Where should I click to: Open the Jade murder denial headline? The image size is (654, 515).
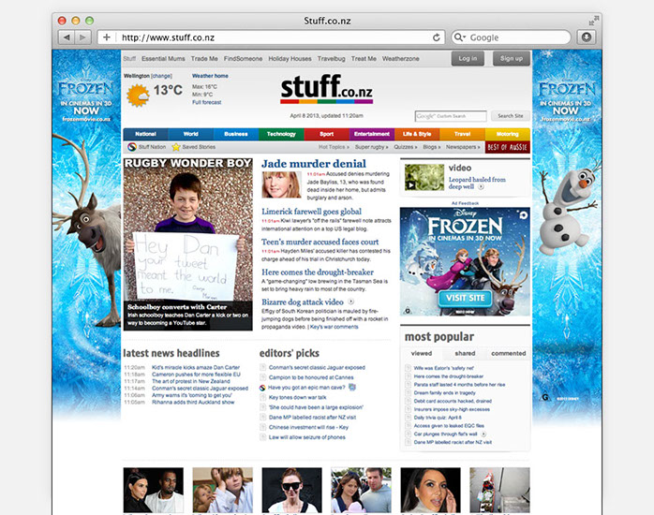pyautogui.click(x=313, y=164)
